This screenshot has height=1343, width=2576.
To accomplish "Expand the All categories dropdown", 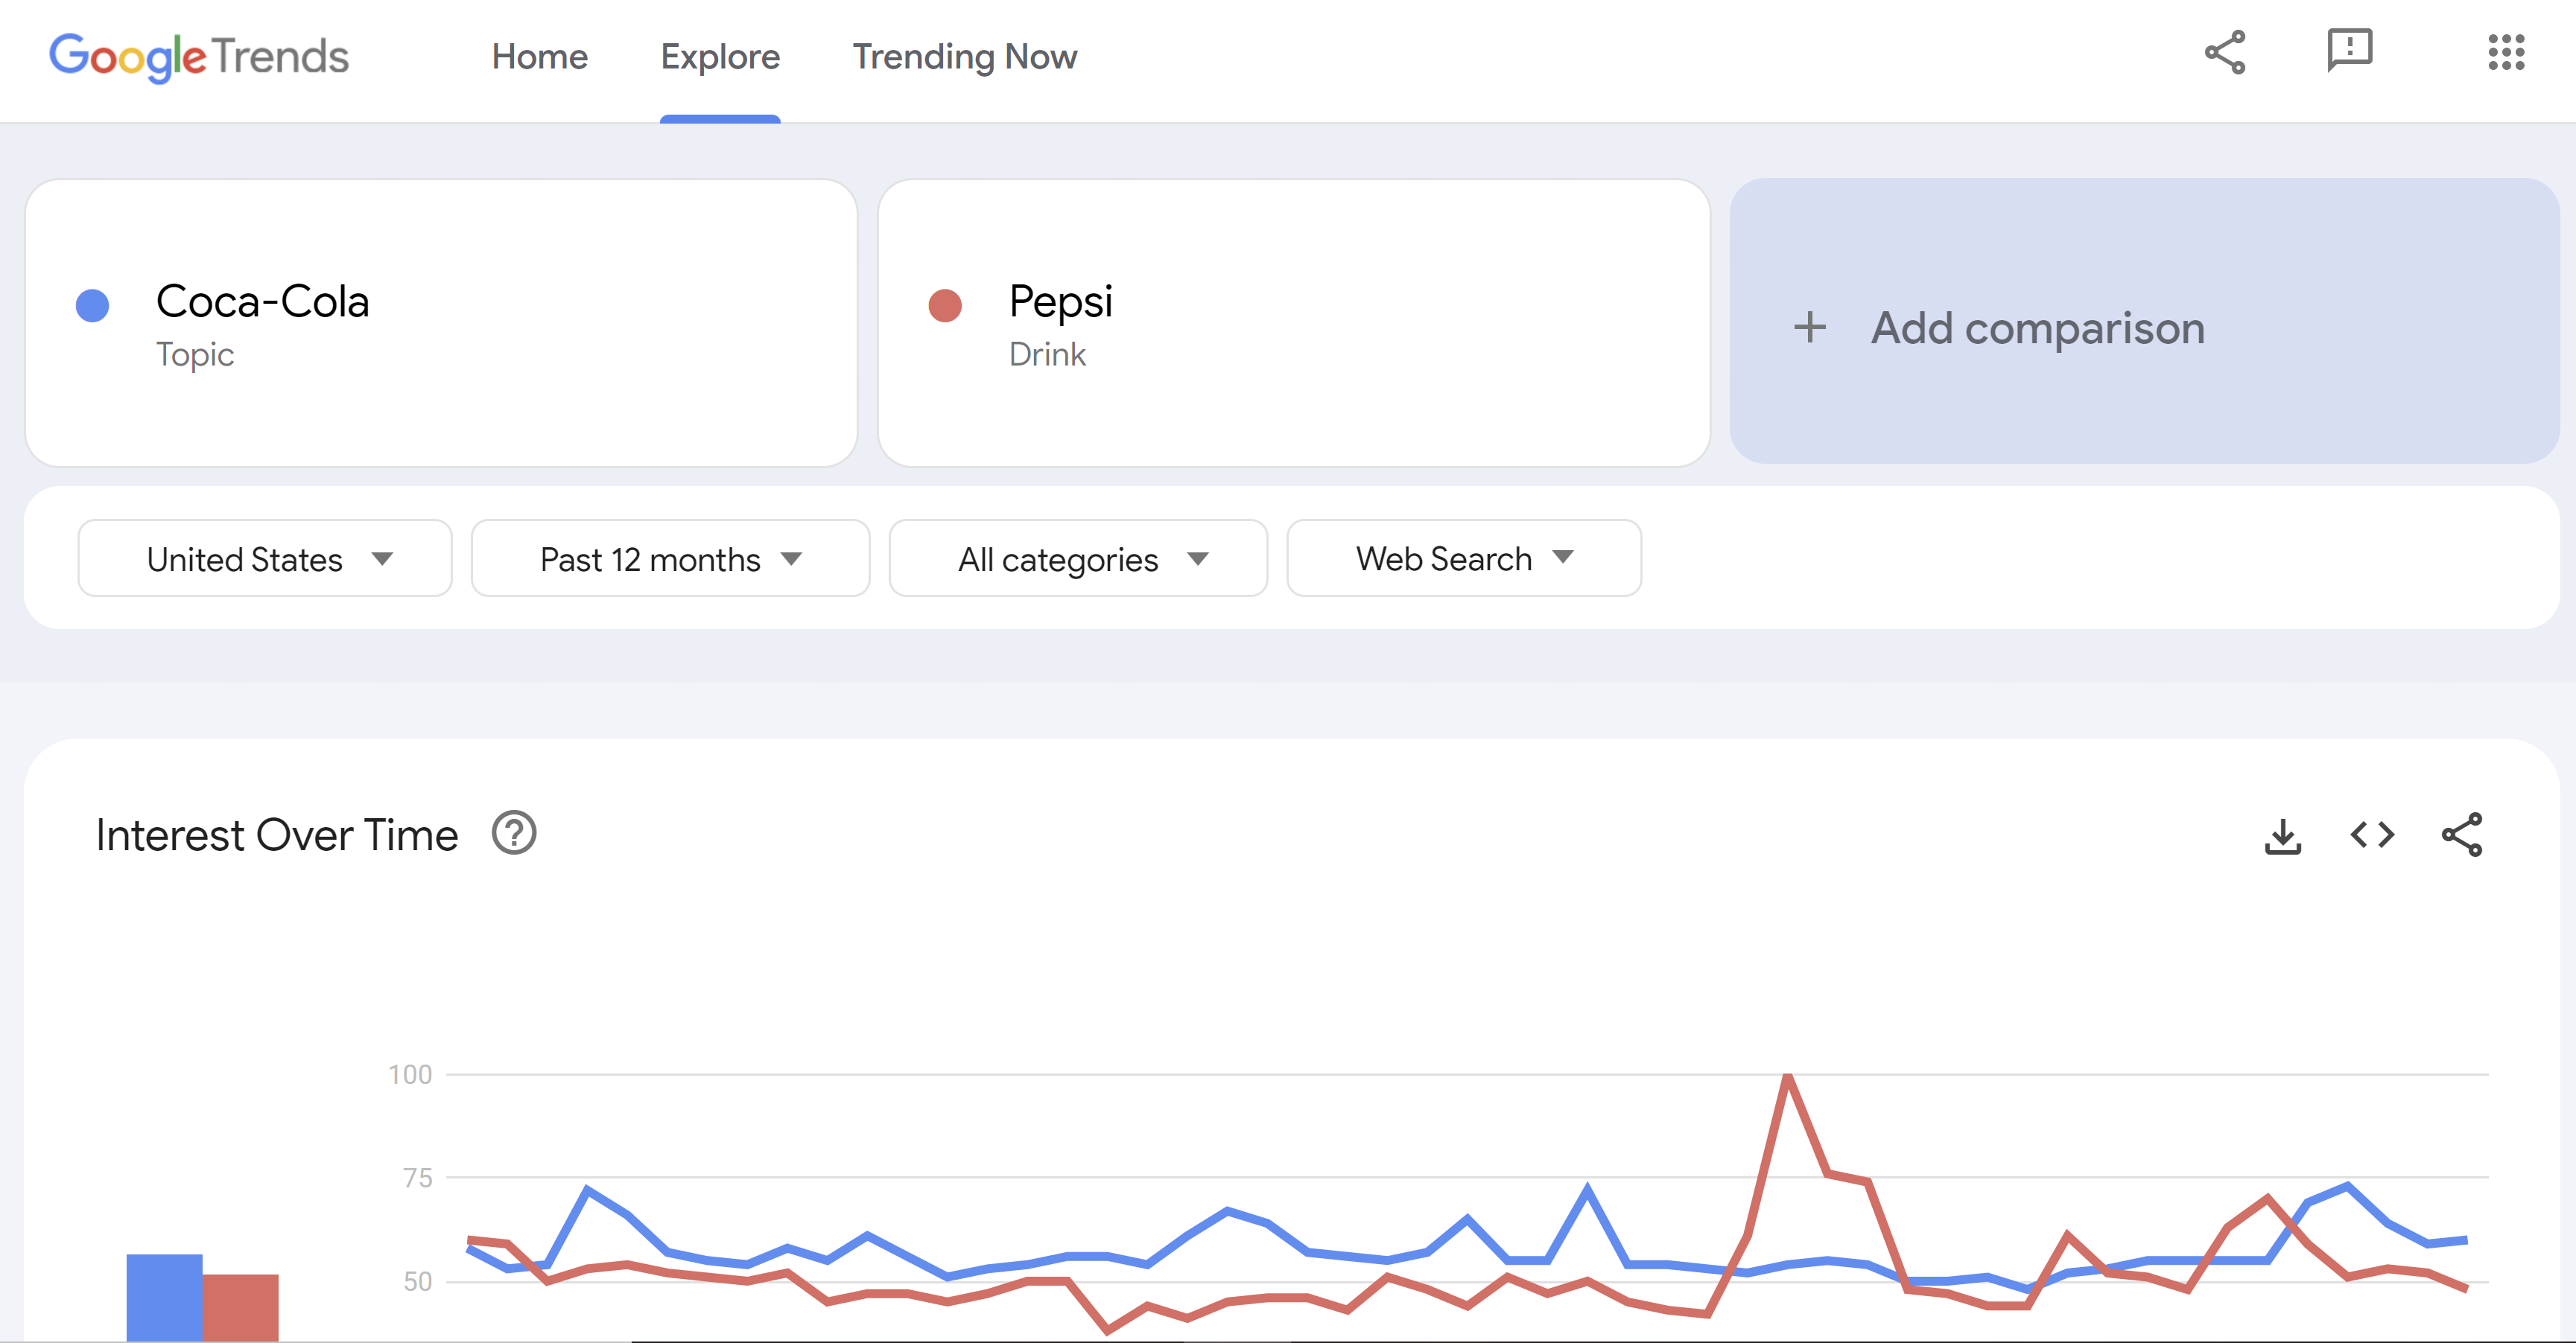I will click(x=1078, y=558).
